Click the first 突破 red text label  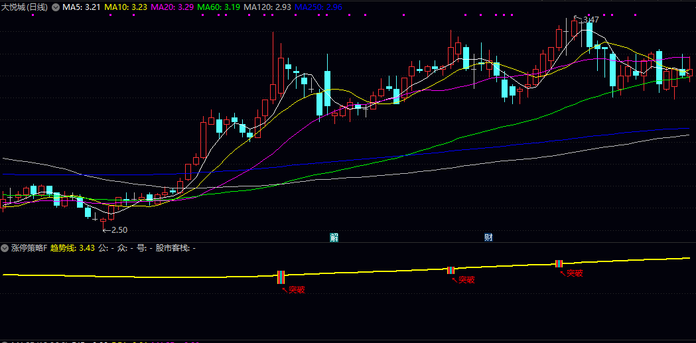pyautogui.click(x=297, y=289)
